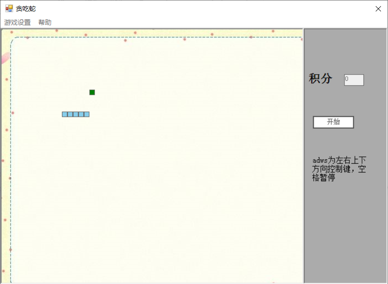Click the 贪吃蛇 window title text
This screenshot has height=284, width=388.
[x=26, y=9]
